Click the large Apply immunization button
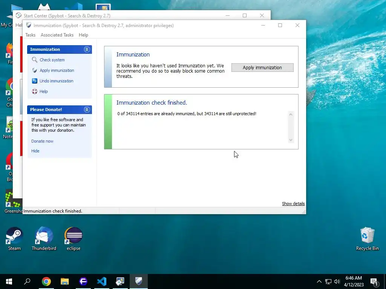The width and height of the screenshot is (386, 289). (262, 68)
